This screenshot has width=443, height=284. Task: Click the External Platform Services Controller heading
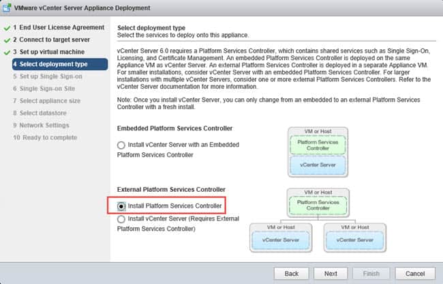coord(171,190)
